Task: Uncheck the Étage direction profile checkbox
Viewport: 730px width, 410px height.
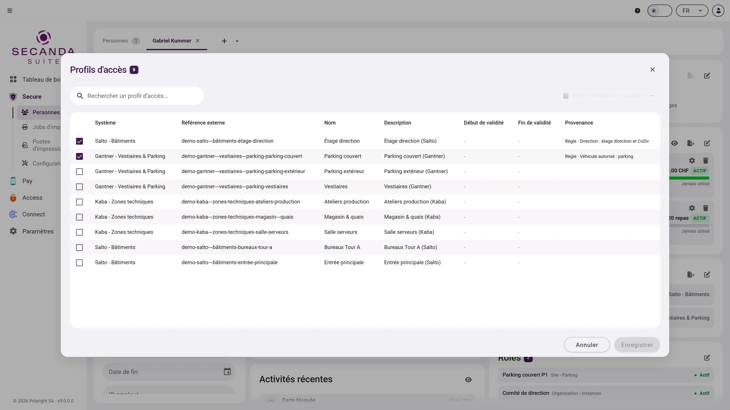Action: 79,141
